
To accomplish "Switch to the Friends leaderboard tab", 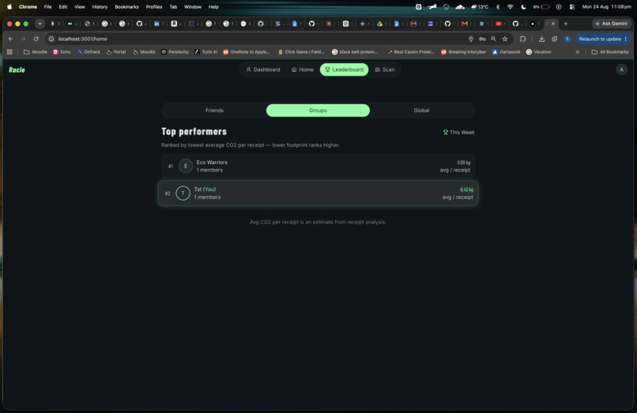I will 214,111.
